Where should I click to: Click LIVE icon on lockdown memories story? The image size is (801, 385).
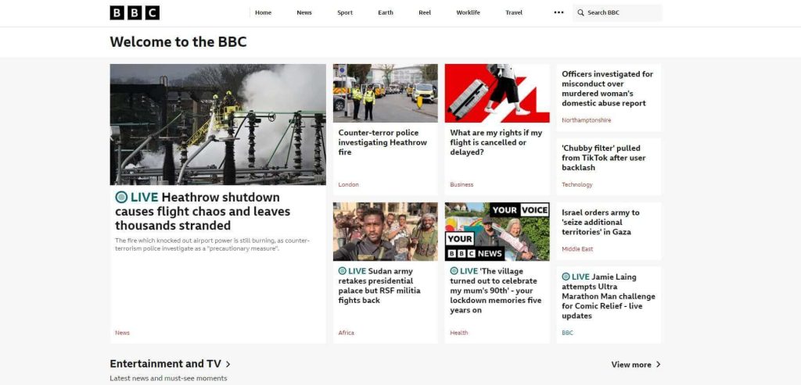(x=454, y=271)
